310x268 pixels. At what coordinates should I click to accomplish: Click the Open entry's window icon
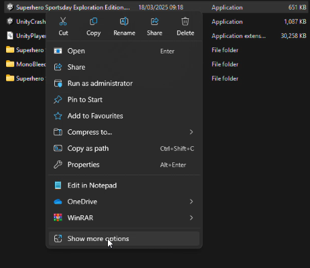coord(58,51)
